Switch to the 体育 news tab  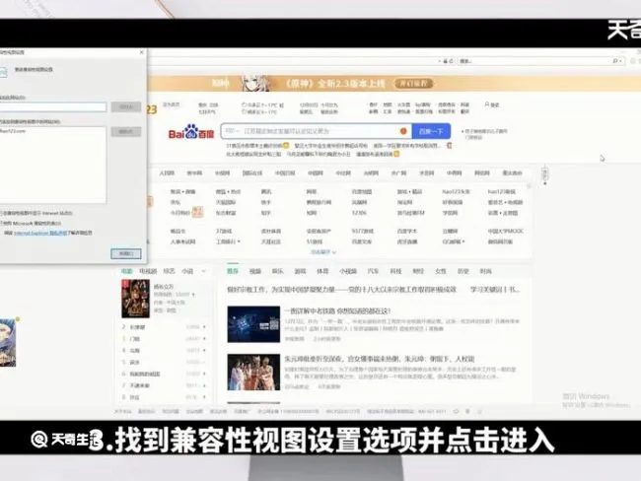click(322, 271)
